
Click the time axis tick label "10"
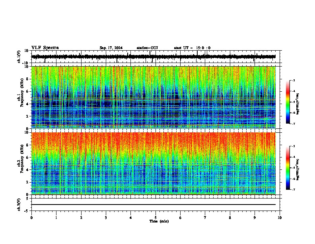tap(280, 218)
